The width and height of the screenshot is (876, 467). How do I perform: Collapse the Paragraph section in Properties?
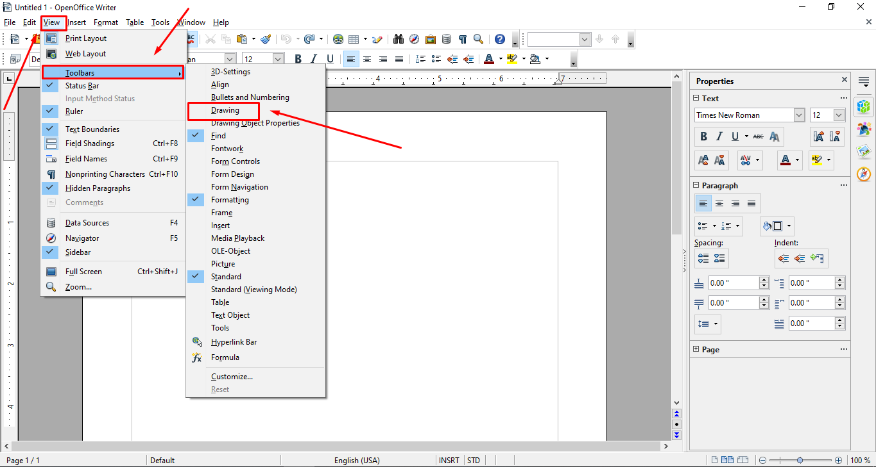coord(697,185)
